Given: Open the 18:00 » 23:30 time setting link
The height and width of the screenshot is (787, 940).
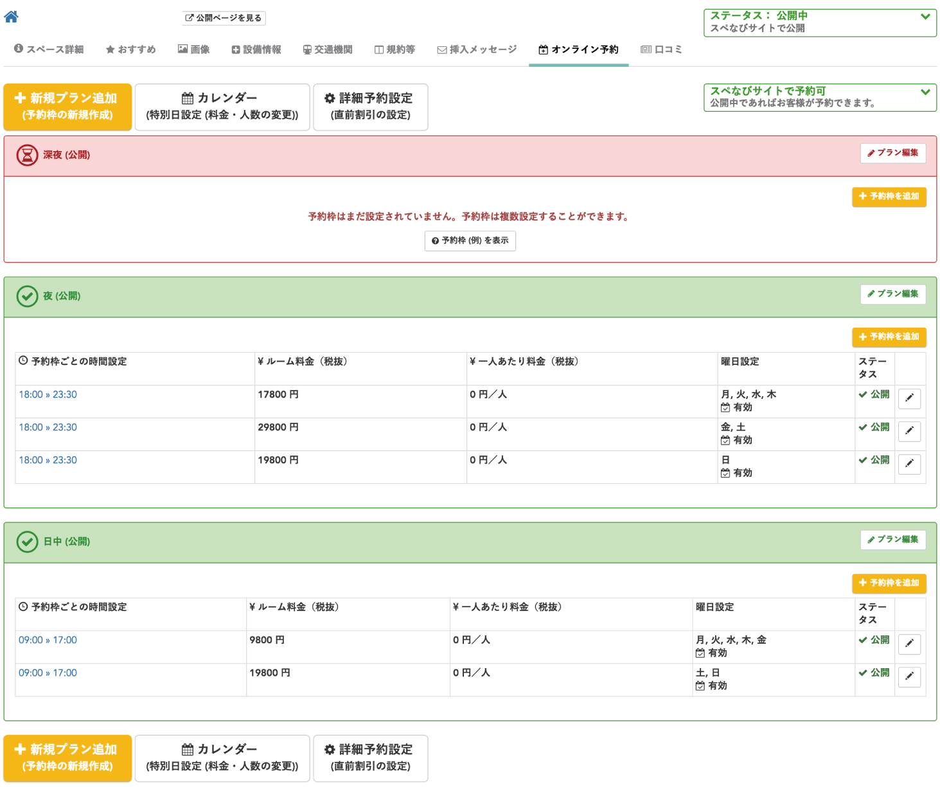Looking at the screenshot, I should [48, 394].
